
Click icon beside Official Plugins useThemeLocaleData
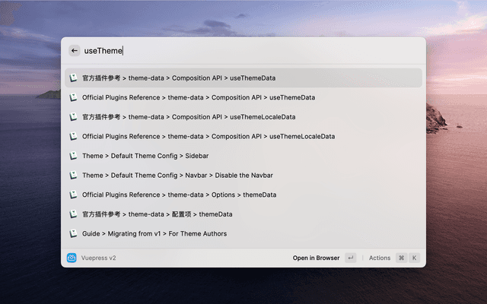tap(74, 136)
